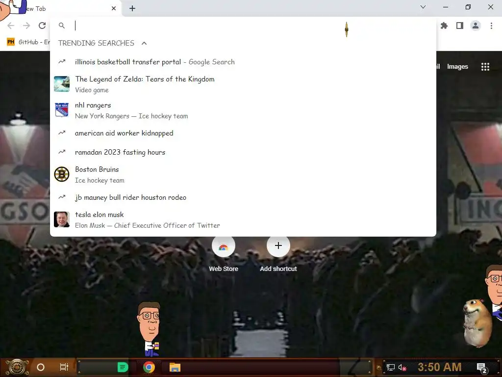The width and height of the screenshot is (502, 377).
Task: Open Task View on taskbar
Action: click(64, 367)
